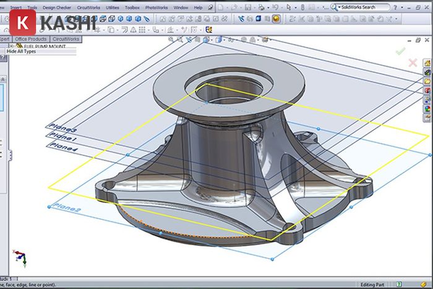Click the Open file icon

pyautogui.click(x=234, y=8)
